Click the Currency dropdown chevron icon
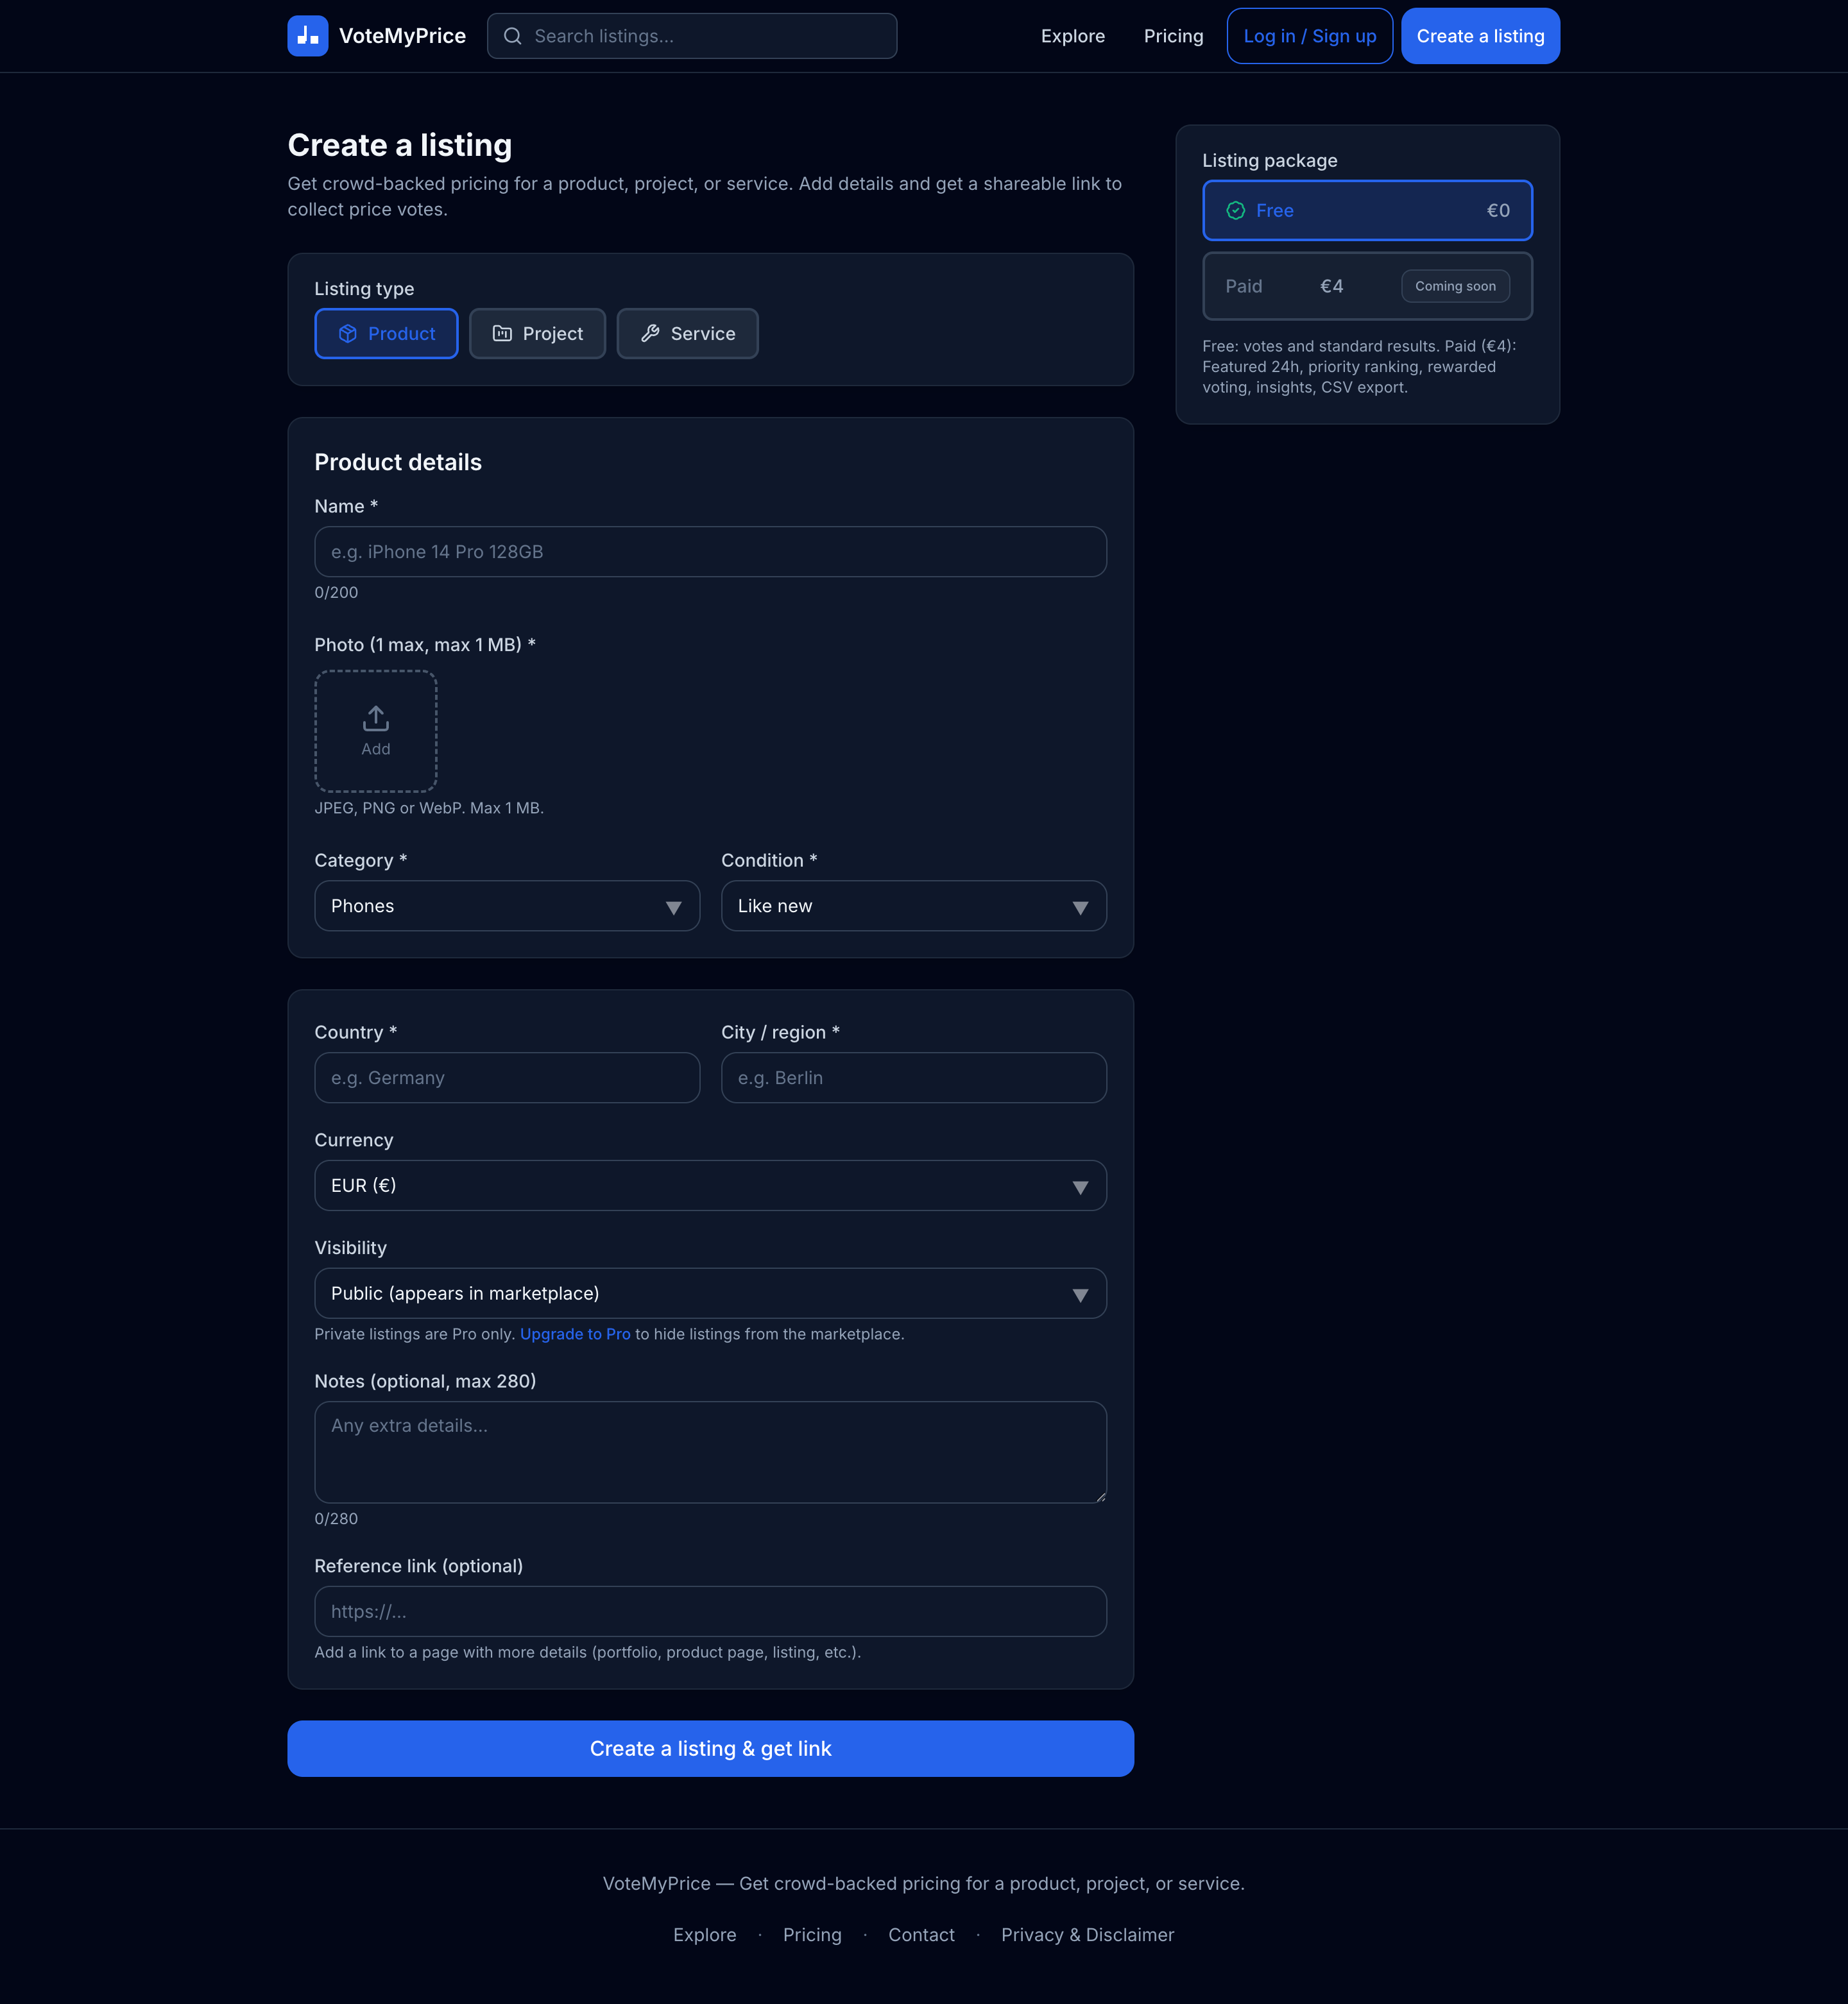Viewport: 1848px width, 2004px height. click(x=1081, y=1186)
